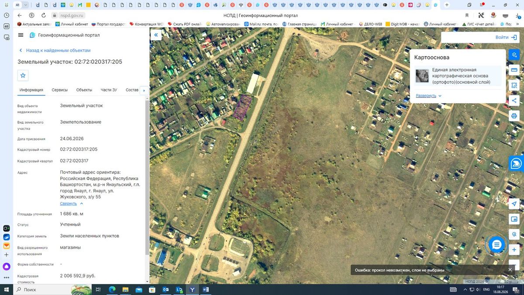Open the round chat assistant bubble
Screen dimensions: 524x295
pos(496,245)
